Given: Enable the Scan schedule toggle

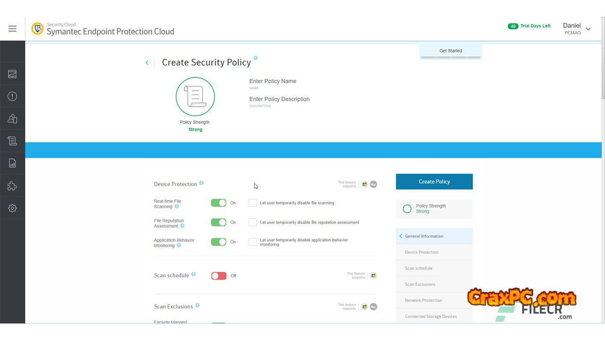Looking at the screenshot, I should (x=219, y=276).
